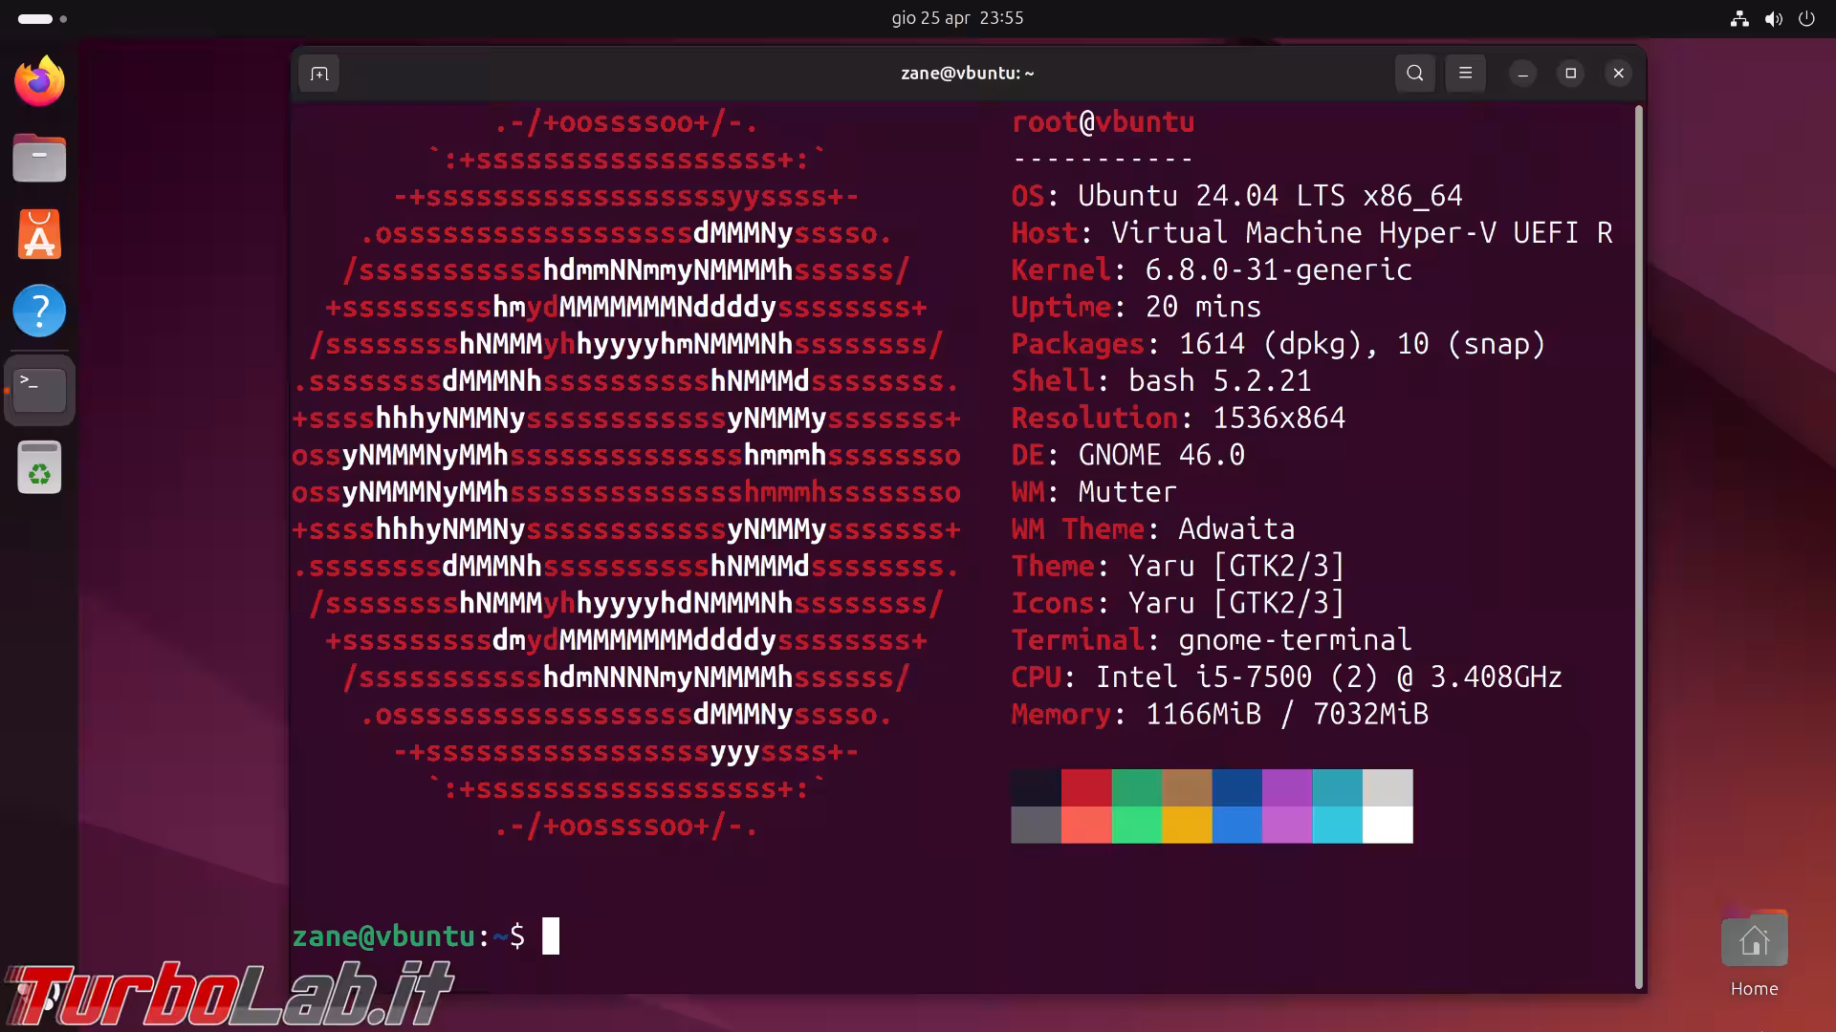This screenshot has height=1032, width=1836.
Task: Open a new terminal tab
Action: [x=319, y=74]
